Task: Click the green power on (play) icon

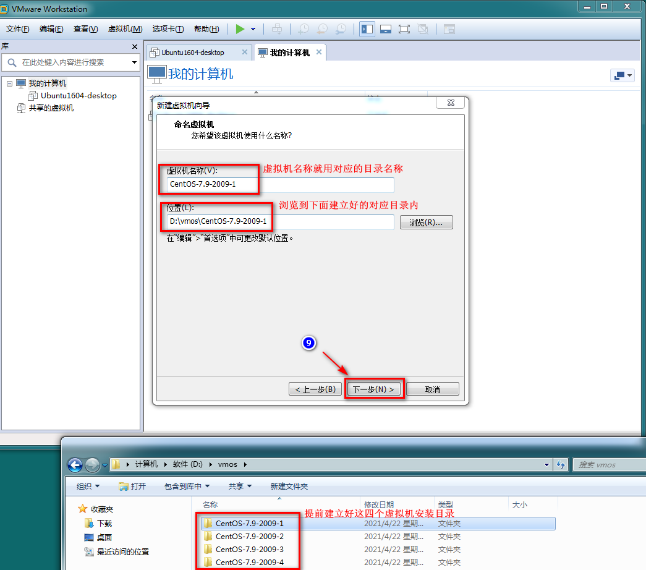Action: [240, 29]
